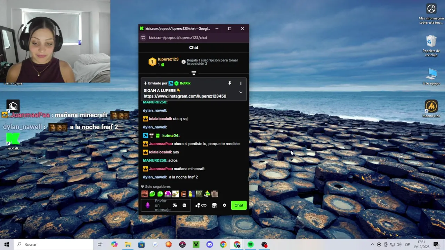Open the chat shop storefront icon
The width and height of the screenshot is (445, 250).
coord(214,205)
